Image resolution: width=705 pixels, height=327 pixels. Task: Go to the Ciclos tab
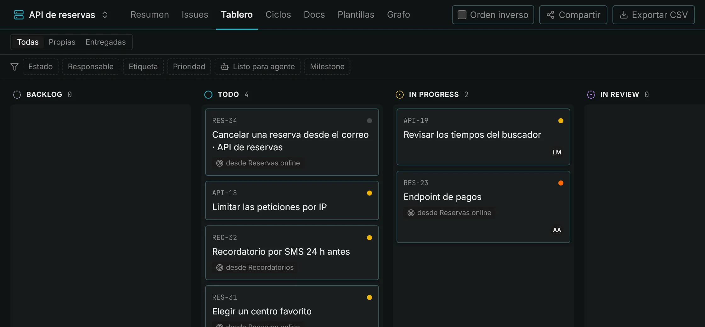[x=278, y=15]
